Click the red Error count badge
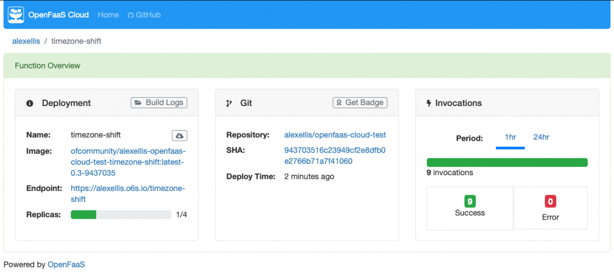Screen dimensions: 614x272 [x=551, y=201]
